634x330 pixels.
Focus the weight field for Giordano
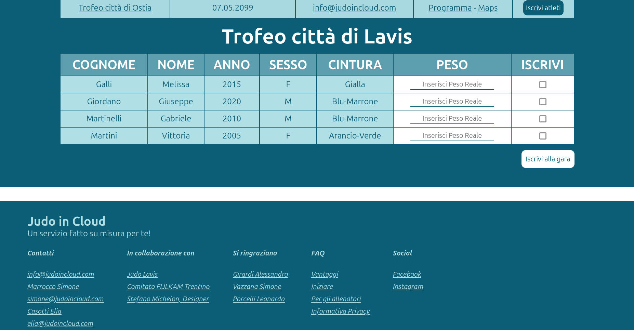pos(452,101)
